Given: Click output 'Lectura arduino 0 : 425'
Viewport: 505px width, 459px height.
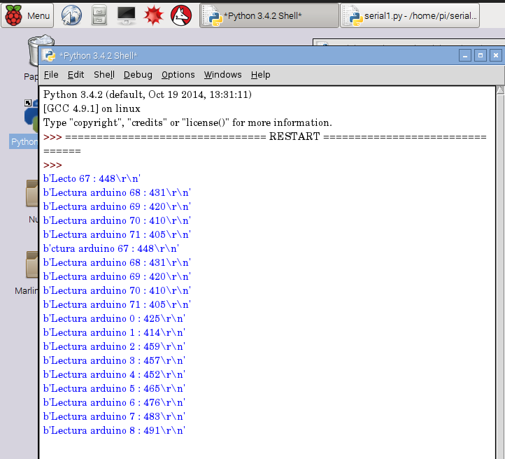Looking at the screenshot, I should (114, 318).
